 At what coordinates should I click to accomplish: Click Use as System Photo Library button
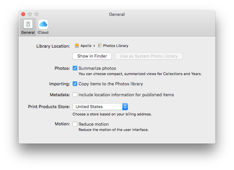[149, 56]
